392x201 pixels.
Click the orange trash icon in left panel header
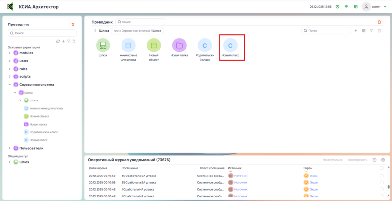(73, 24)
